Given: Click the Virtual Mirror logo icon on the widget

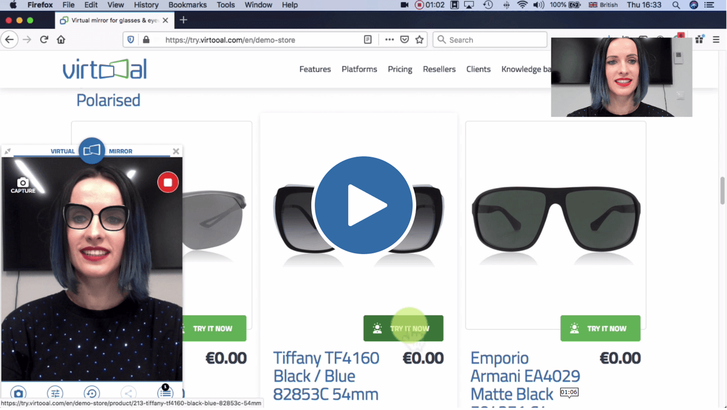Looking at the screenshot, I should click(x=92, y=150).
